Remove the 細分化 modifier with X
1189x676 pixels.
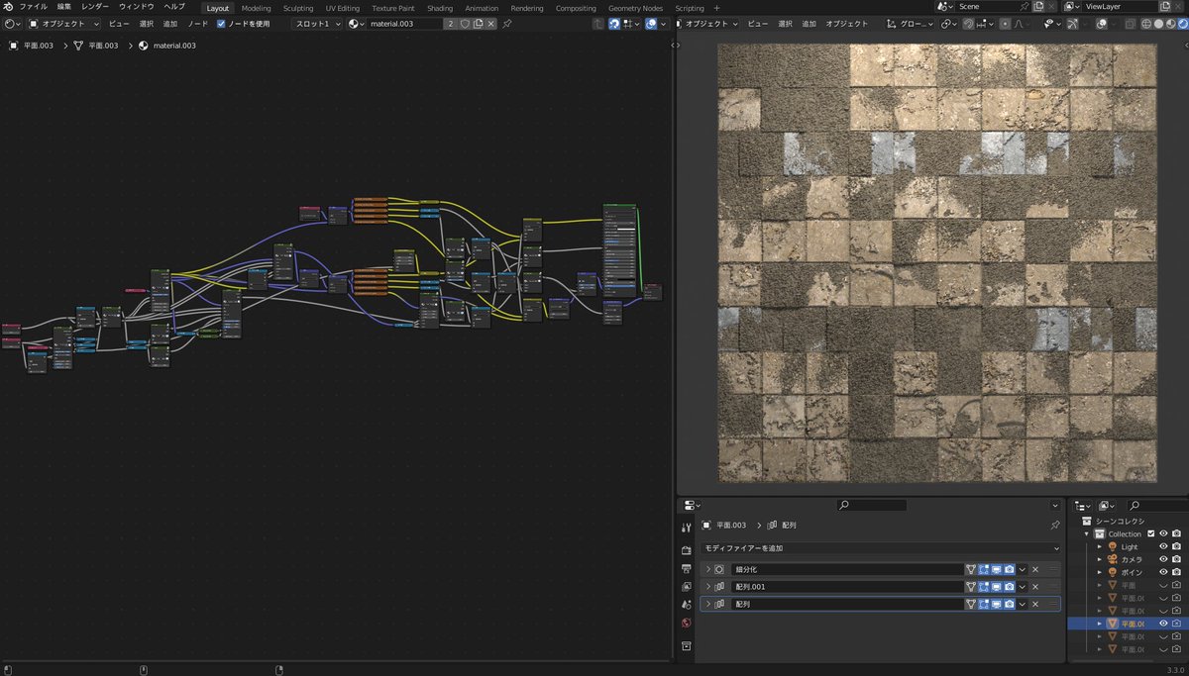point(1035,569)
